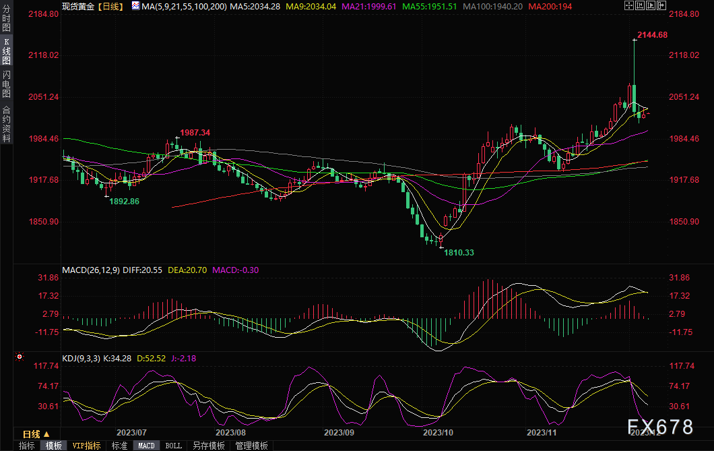Click the 2144.68 high price marker
The image size is (714, 451).
point(651,34)
